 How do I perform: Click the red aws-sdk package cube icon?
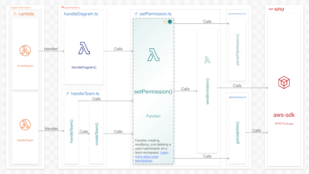[284, 82]
